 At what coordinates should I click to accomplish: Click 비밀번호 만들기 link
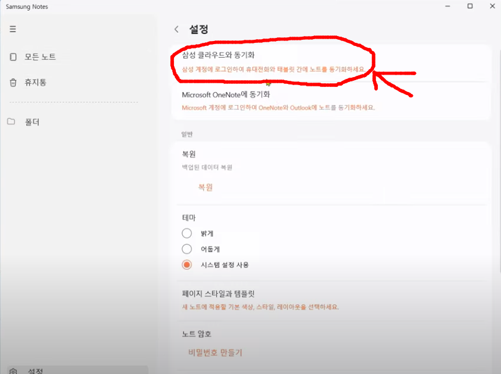click(215, 353)
